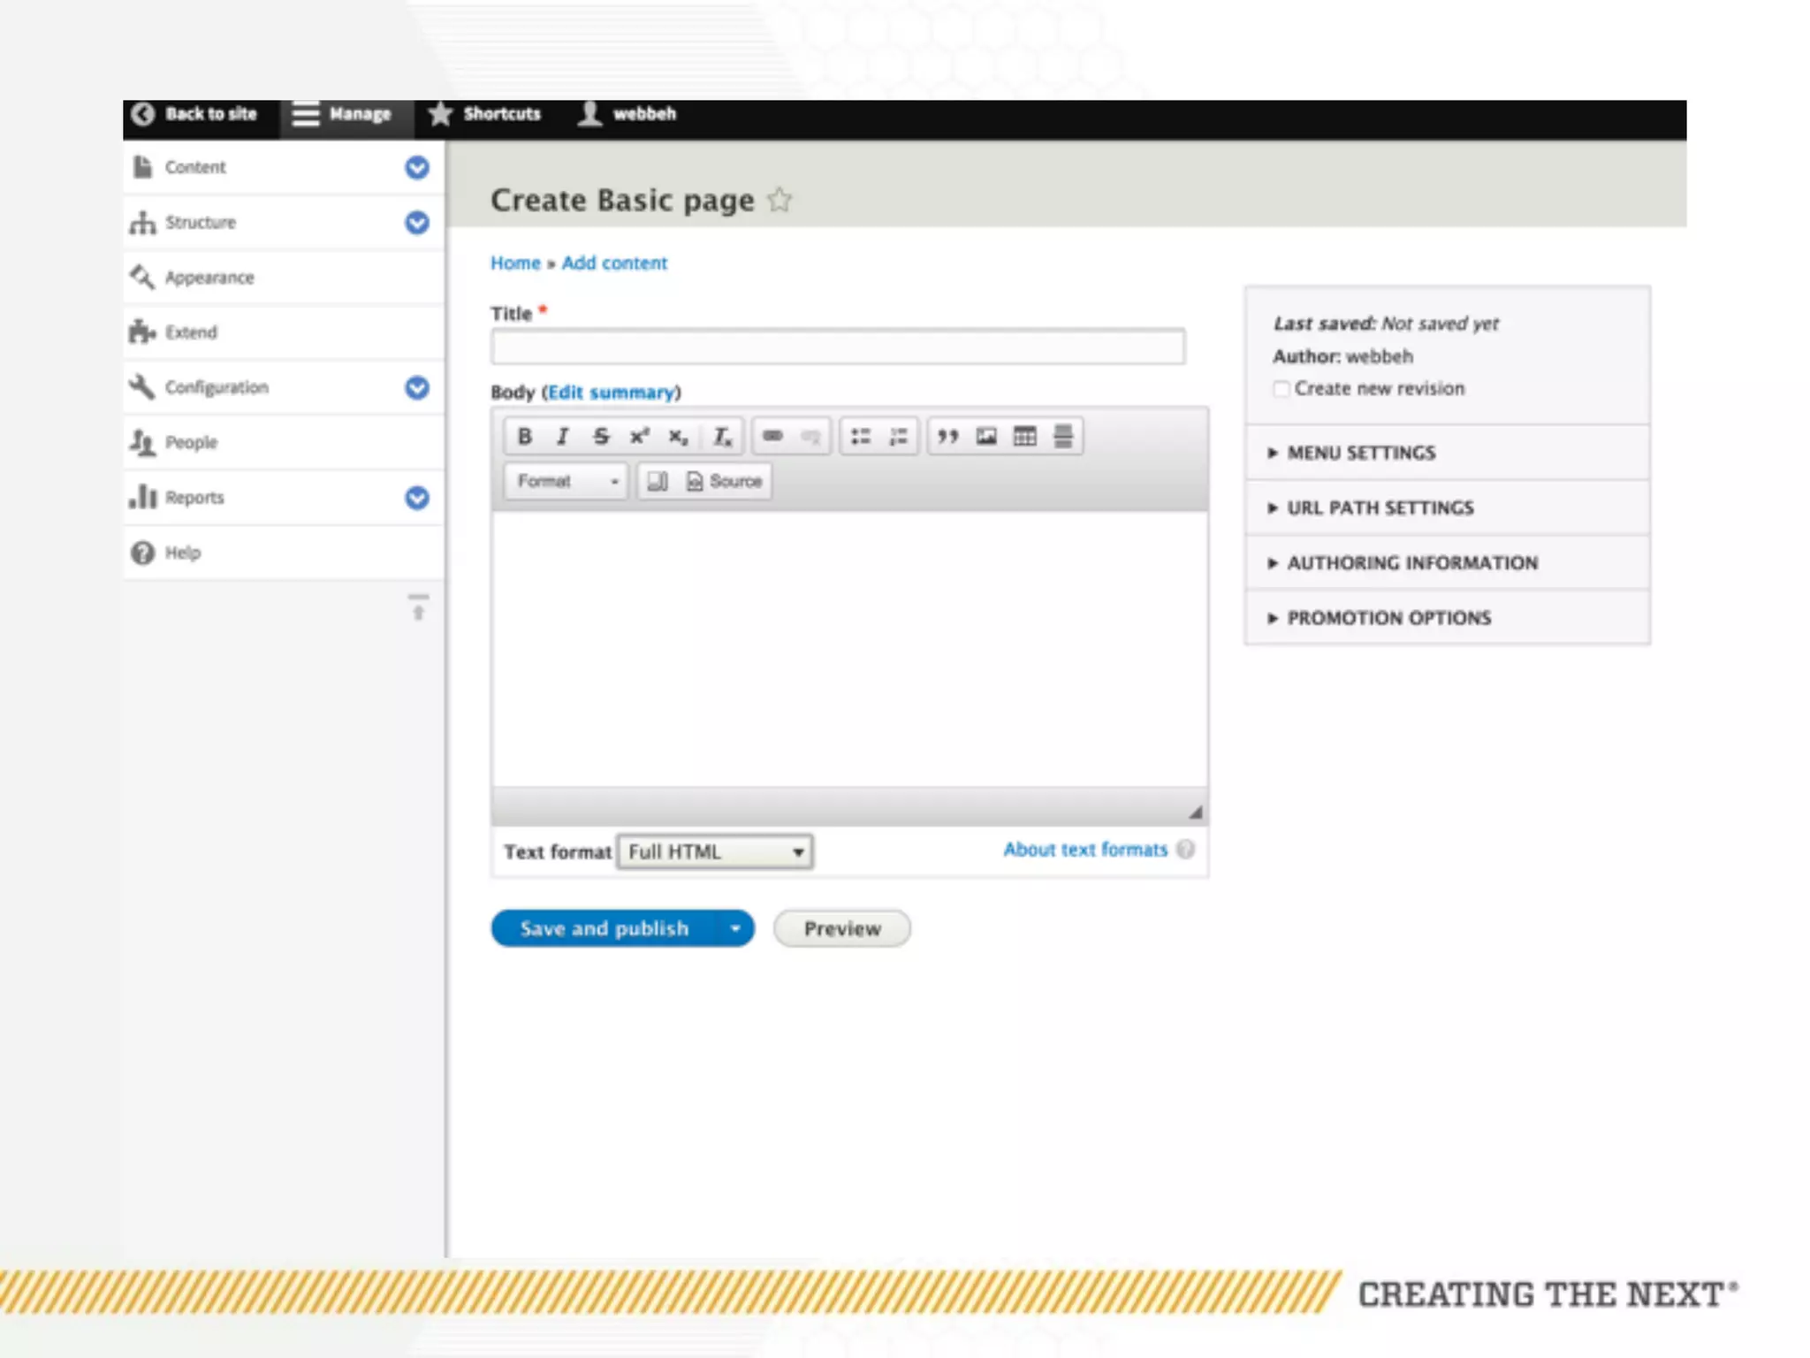Add page to shortcuts with star icon
The image size is (1810, 1358).
click(780, 200)
